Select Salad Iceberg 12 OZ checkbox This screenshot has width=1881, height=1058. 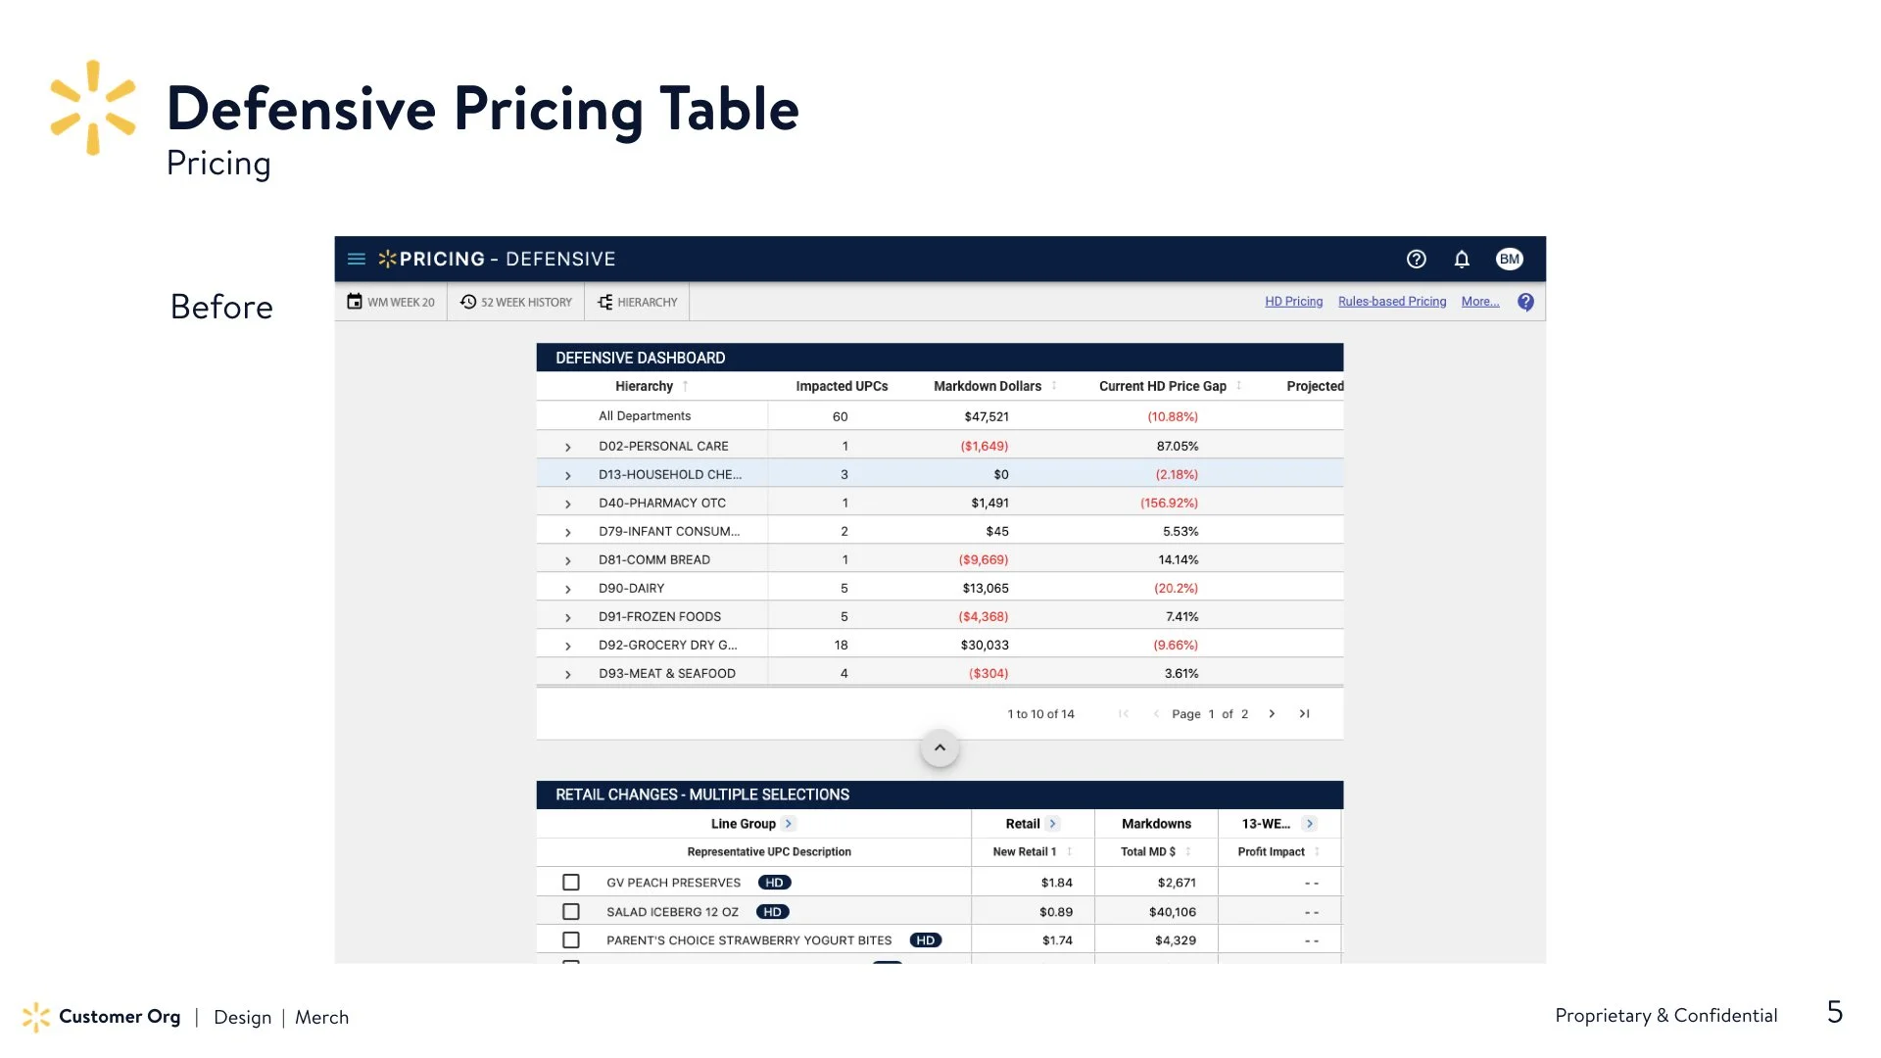click(x=571, y=912)
